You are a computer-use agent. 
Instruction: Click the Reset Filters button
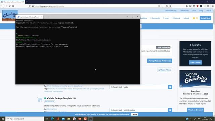click(165, 70)
